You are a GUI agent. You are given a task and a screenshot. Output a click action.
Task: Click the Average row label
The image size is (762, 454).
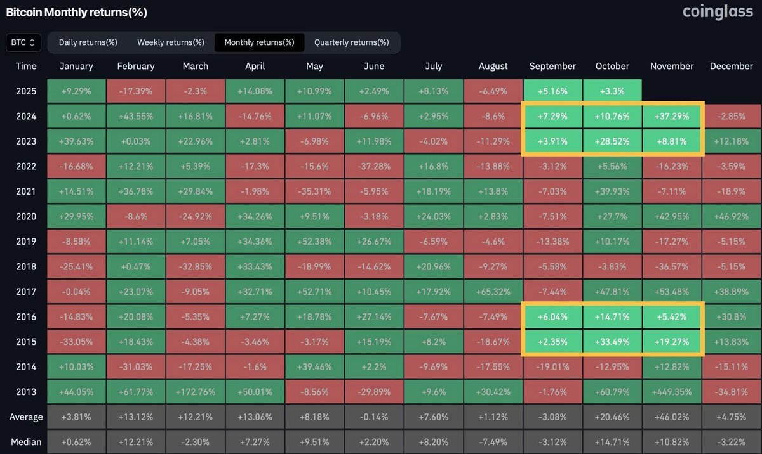click(26, 417)
